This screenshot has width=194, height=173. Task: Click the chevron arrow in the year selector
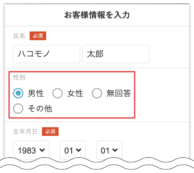[x=42, y=150]
